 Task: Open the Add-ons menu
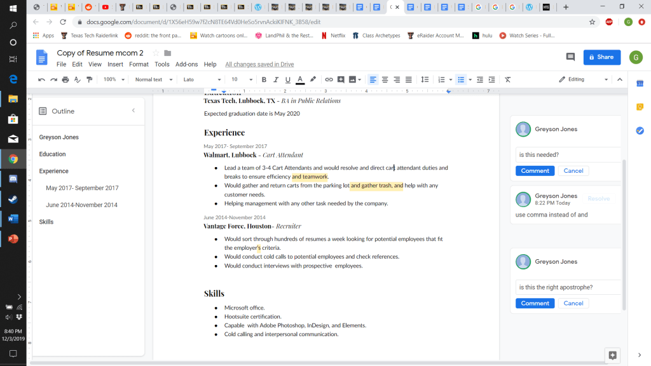[x=186, y=64]
